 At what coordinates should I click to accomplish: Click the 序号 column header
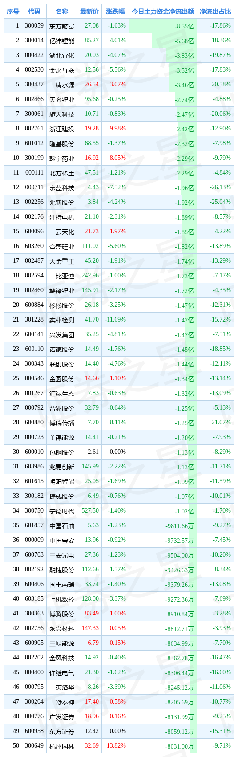[13, 12]
